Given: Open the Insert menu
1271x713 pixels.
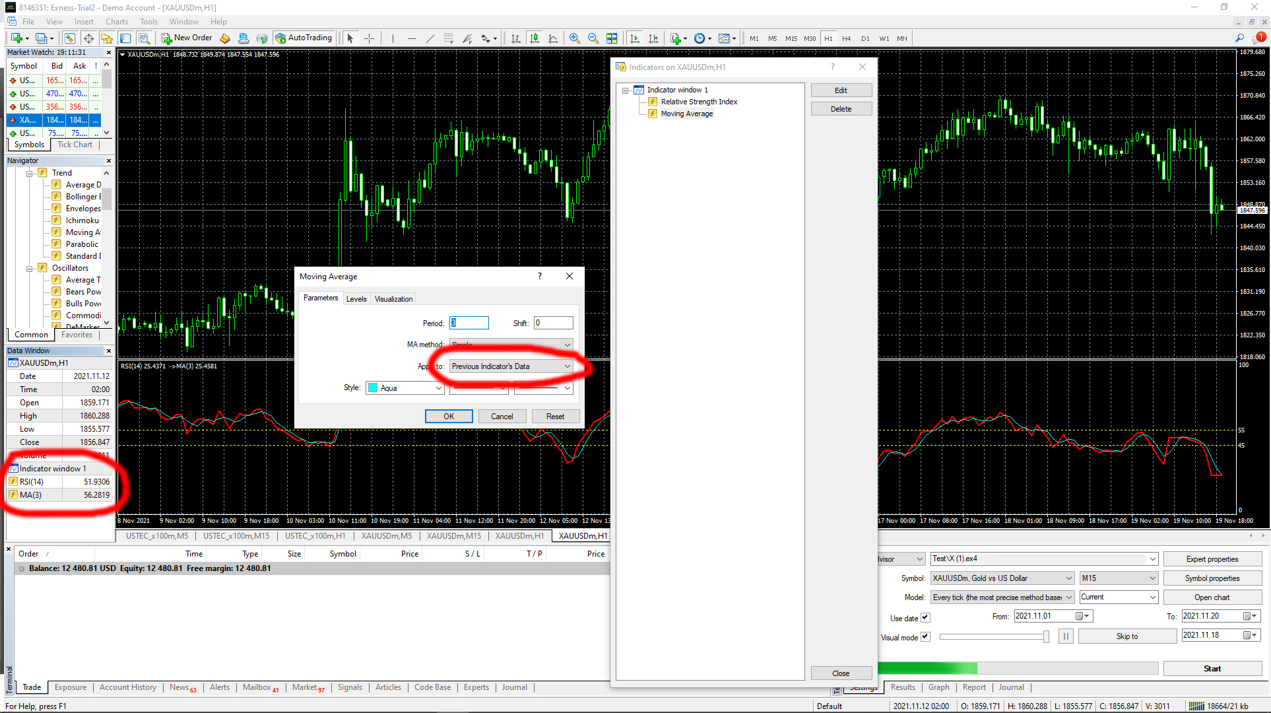Looking at the screenshot, I should [84, 22].
